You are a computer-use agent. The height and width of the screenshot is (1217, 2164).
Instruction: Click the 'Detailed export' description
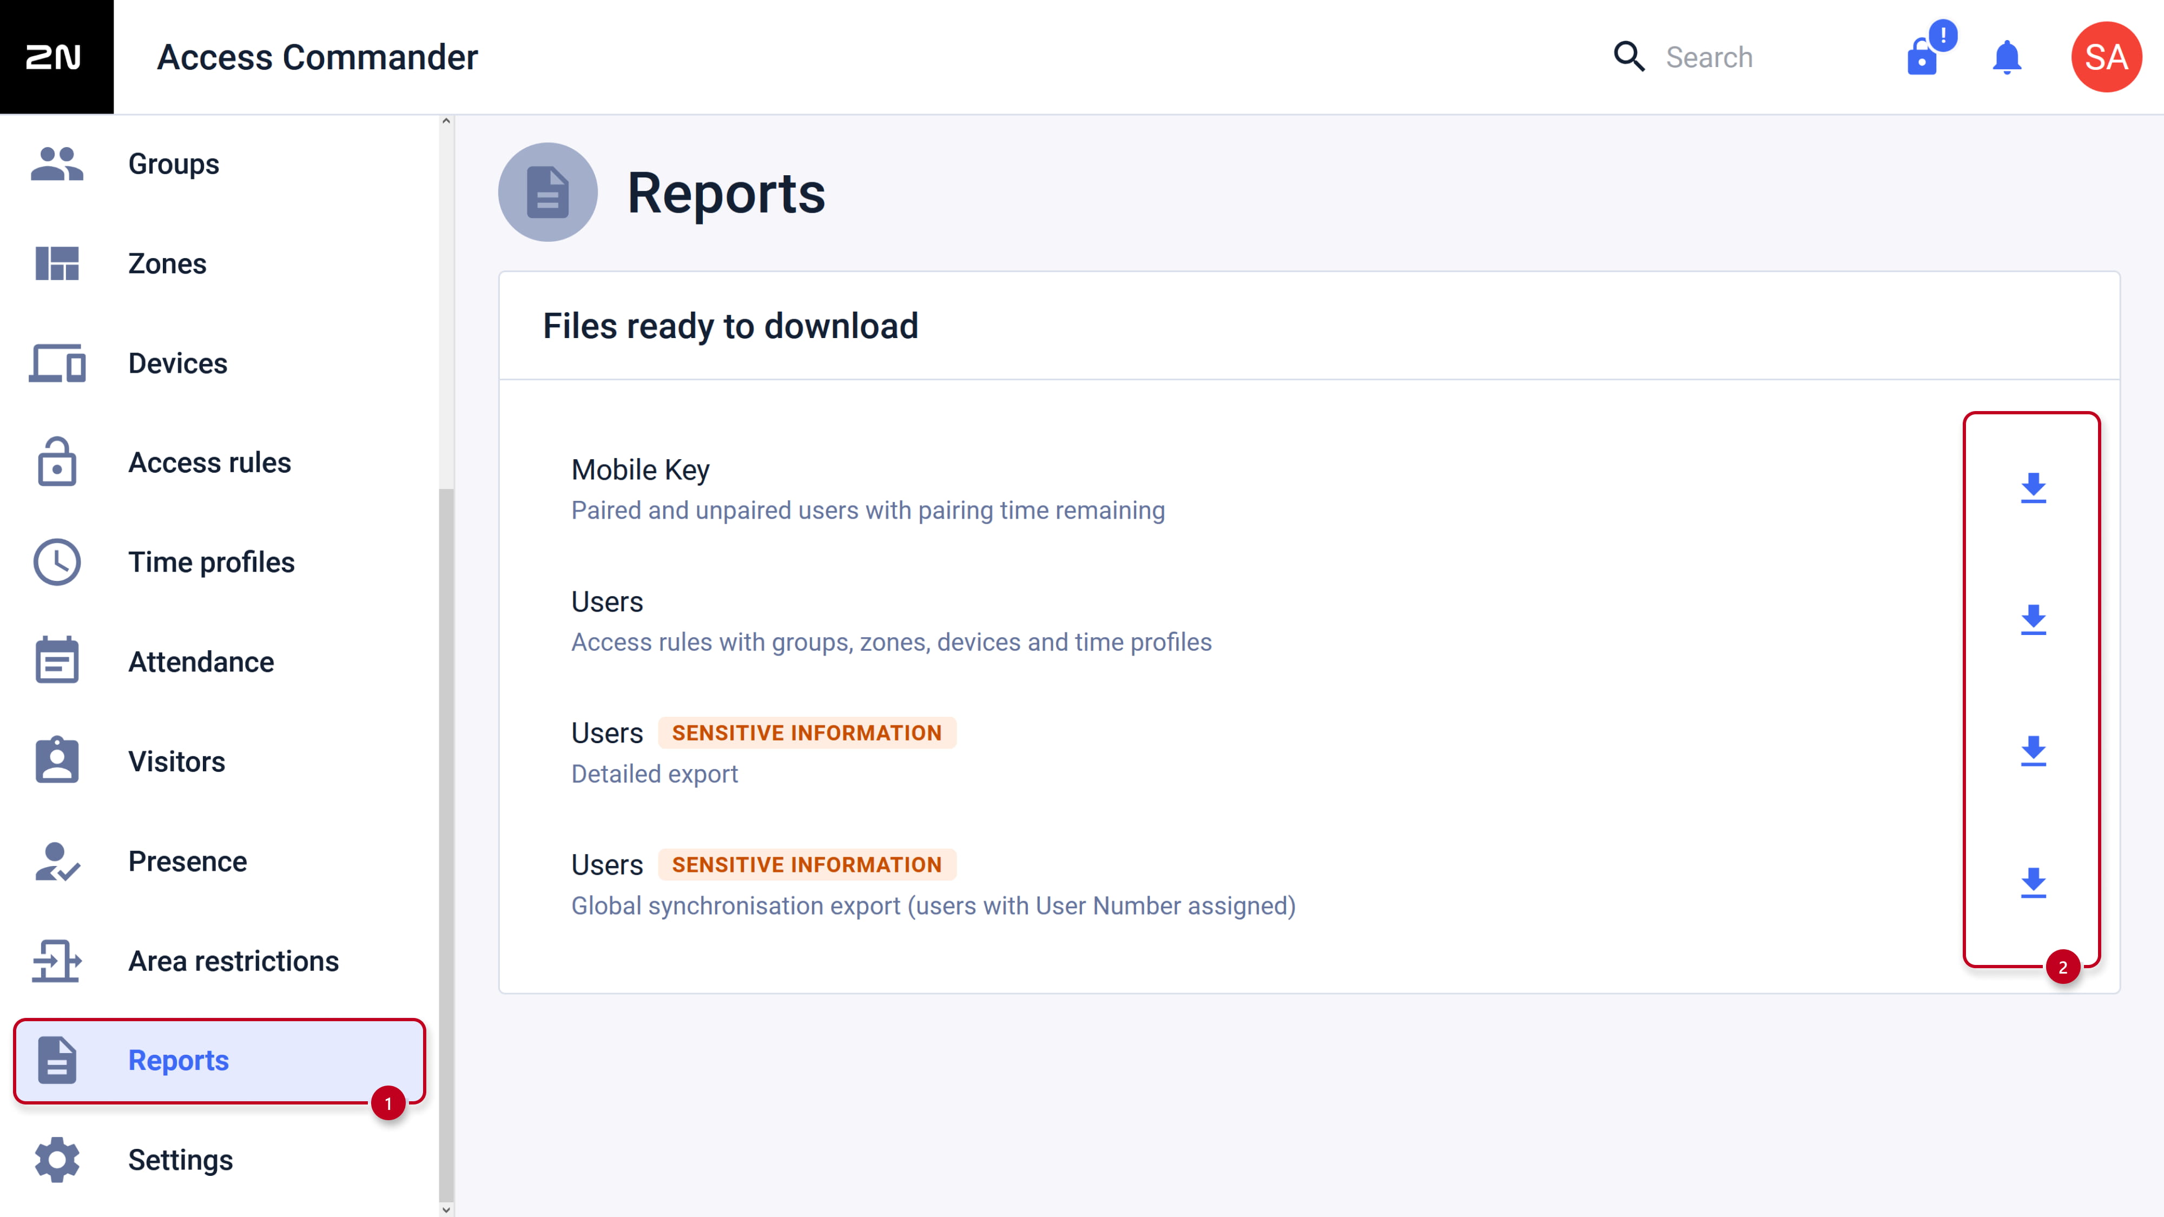[x=655, y=773]
